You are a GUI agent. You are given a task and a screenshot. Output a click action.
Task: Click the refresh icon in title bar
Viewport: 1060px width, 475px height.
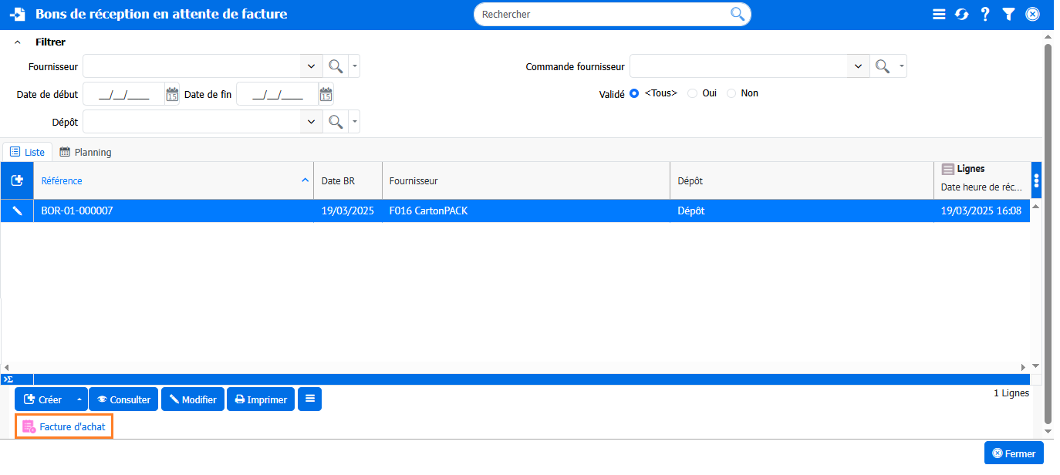coord(962,14)
